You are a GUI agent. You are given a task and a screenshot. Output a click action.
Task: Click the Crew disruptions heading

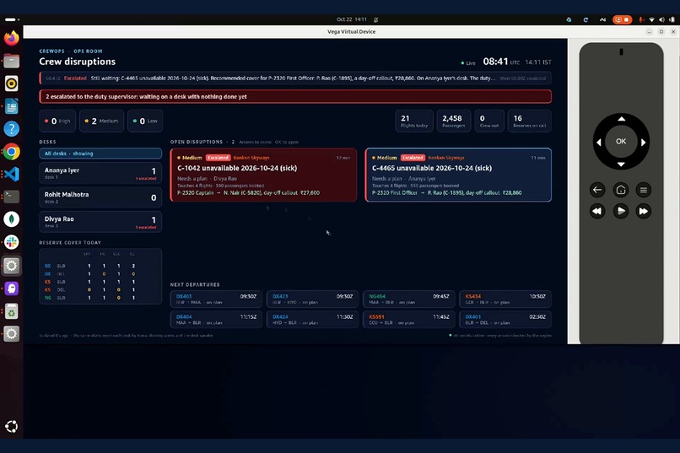coord(77,62)
